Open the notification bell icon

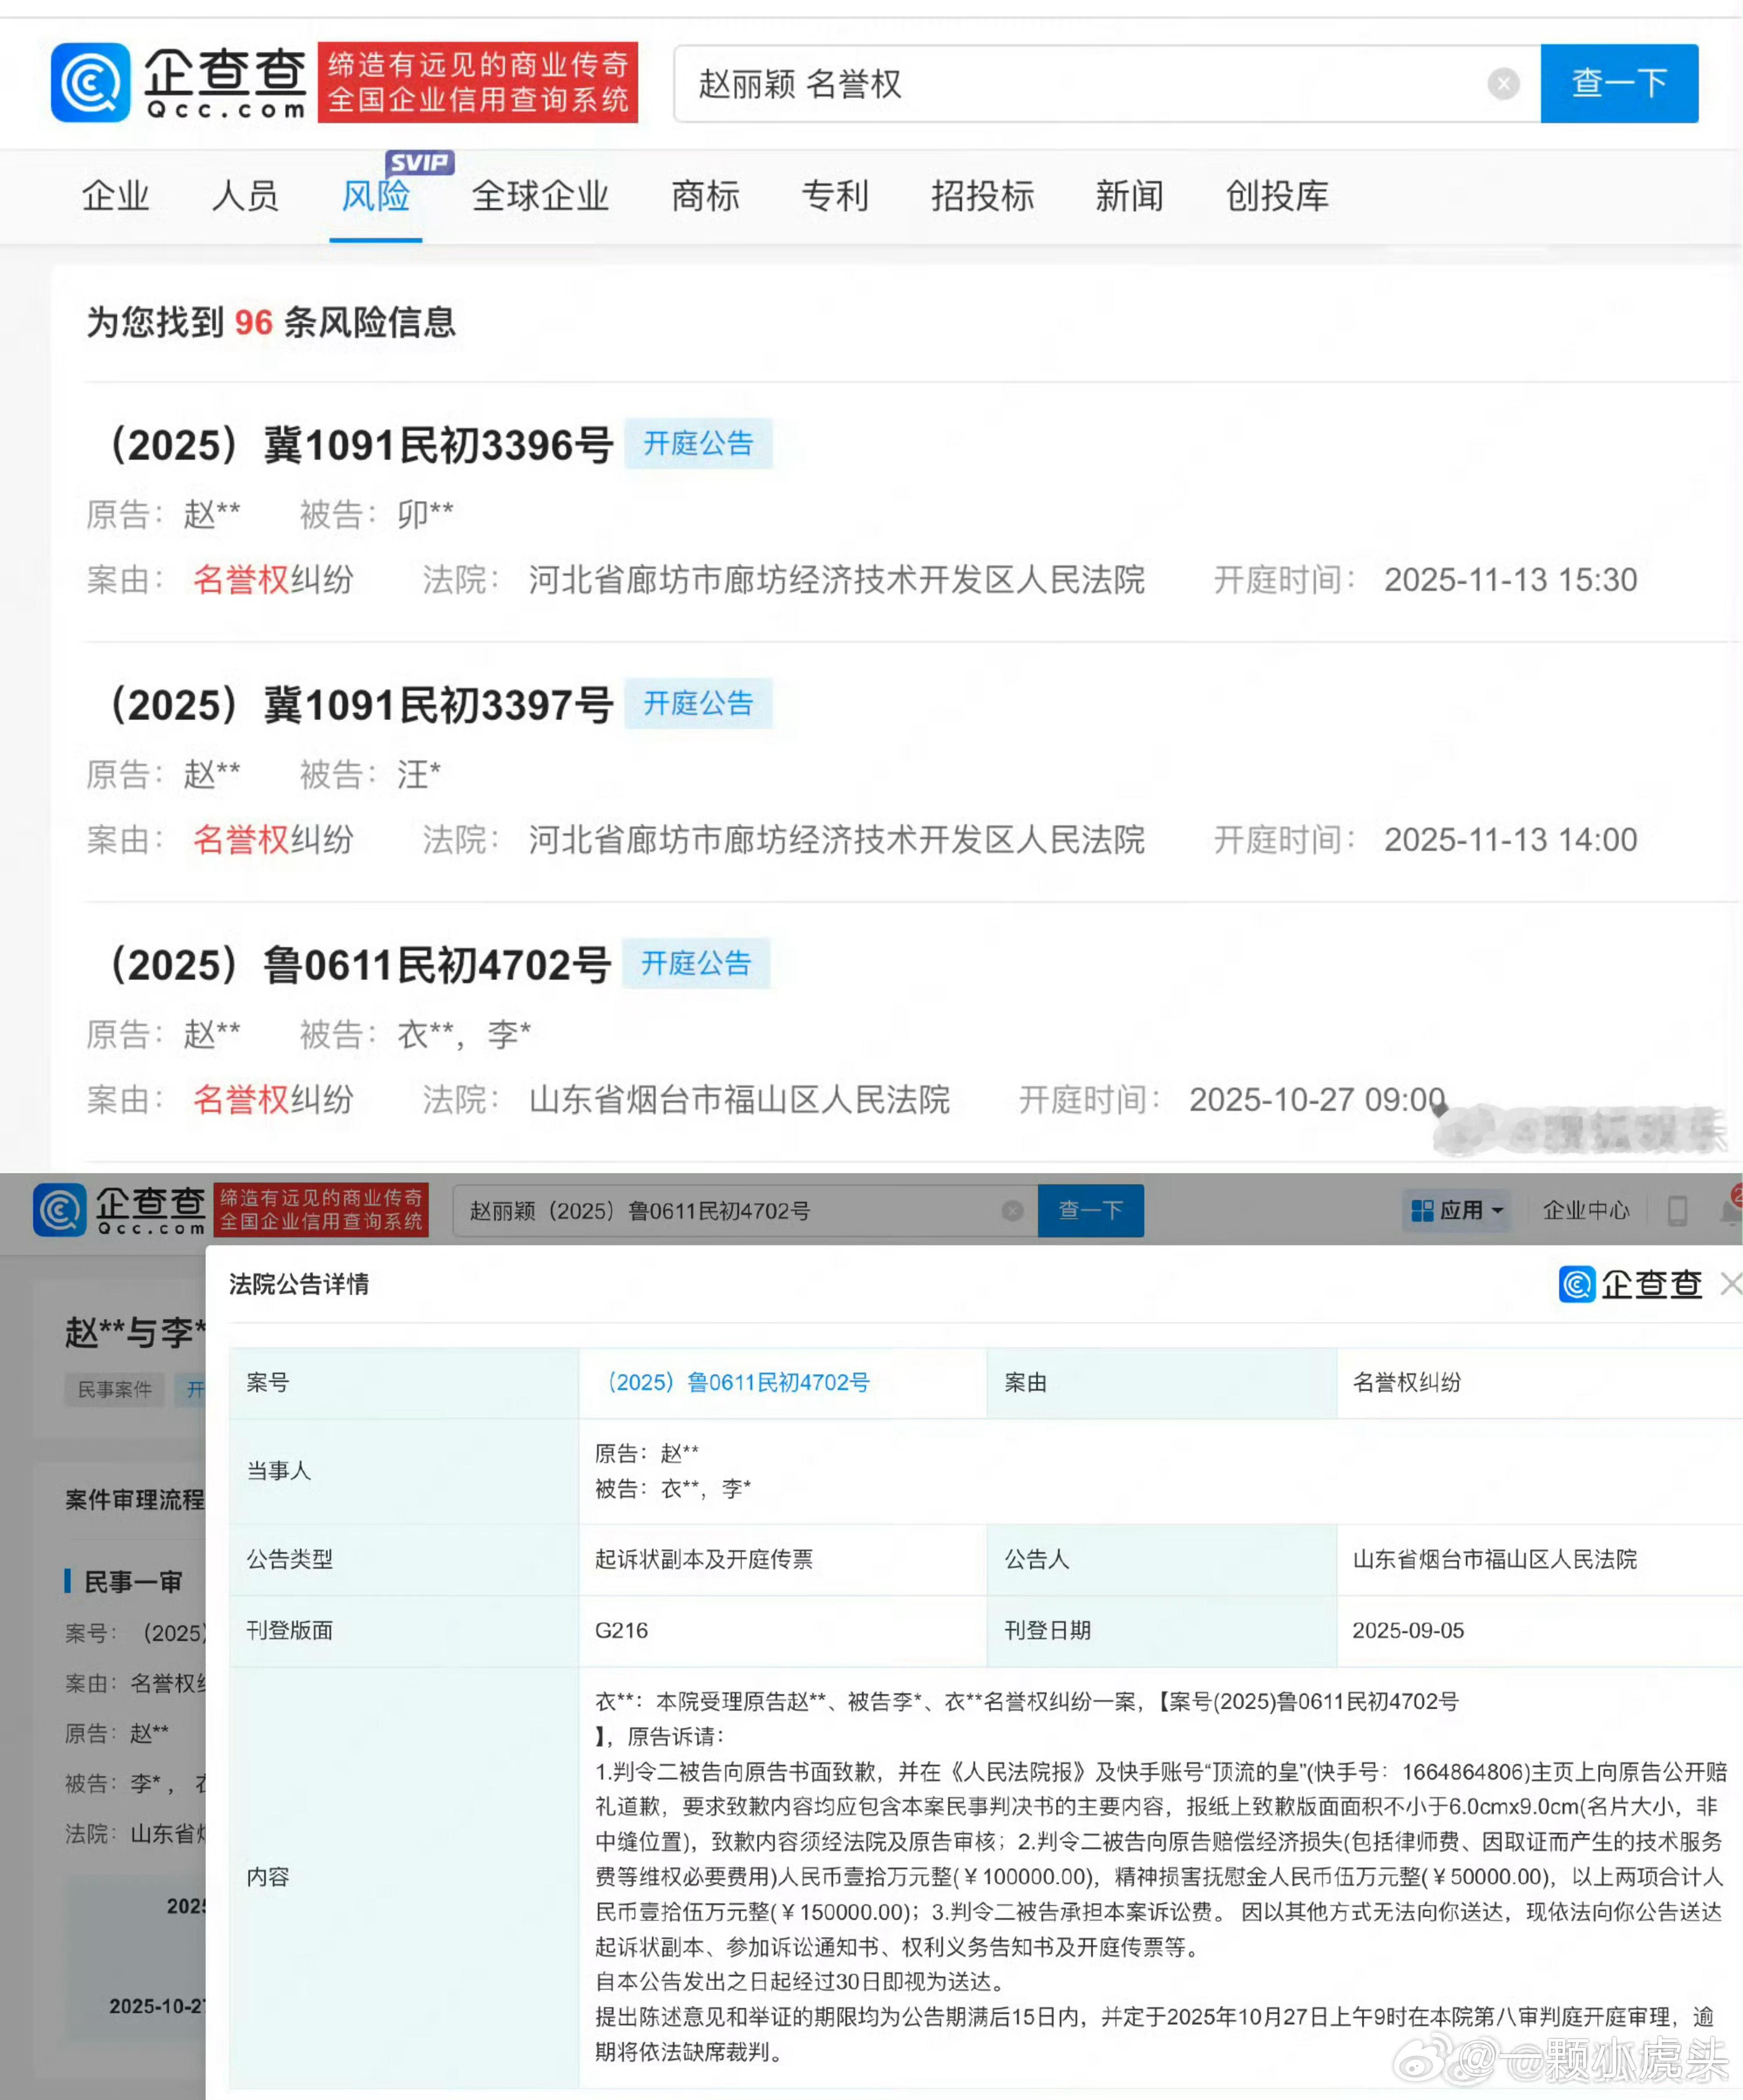(x=1731, y=1211)
